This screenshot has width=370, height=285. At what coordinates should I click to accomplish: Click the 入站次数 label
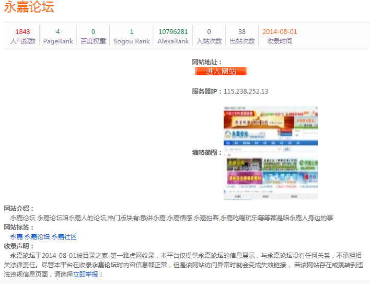click(209, 41)
